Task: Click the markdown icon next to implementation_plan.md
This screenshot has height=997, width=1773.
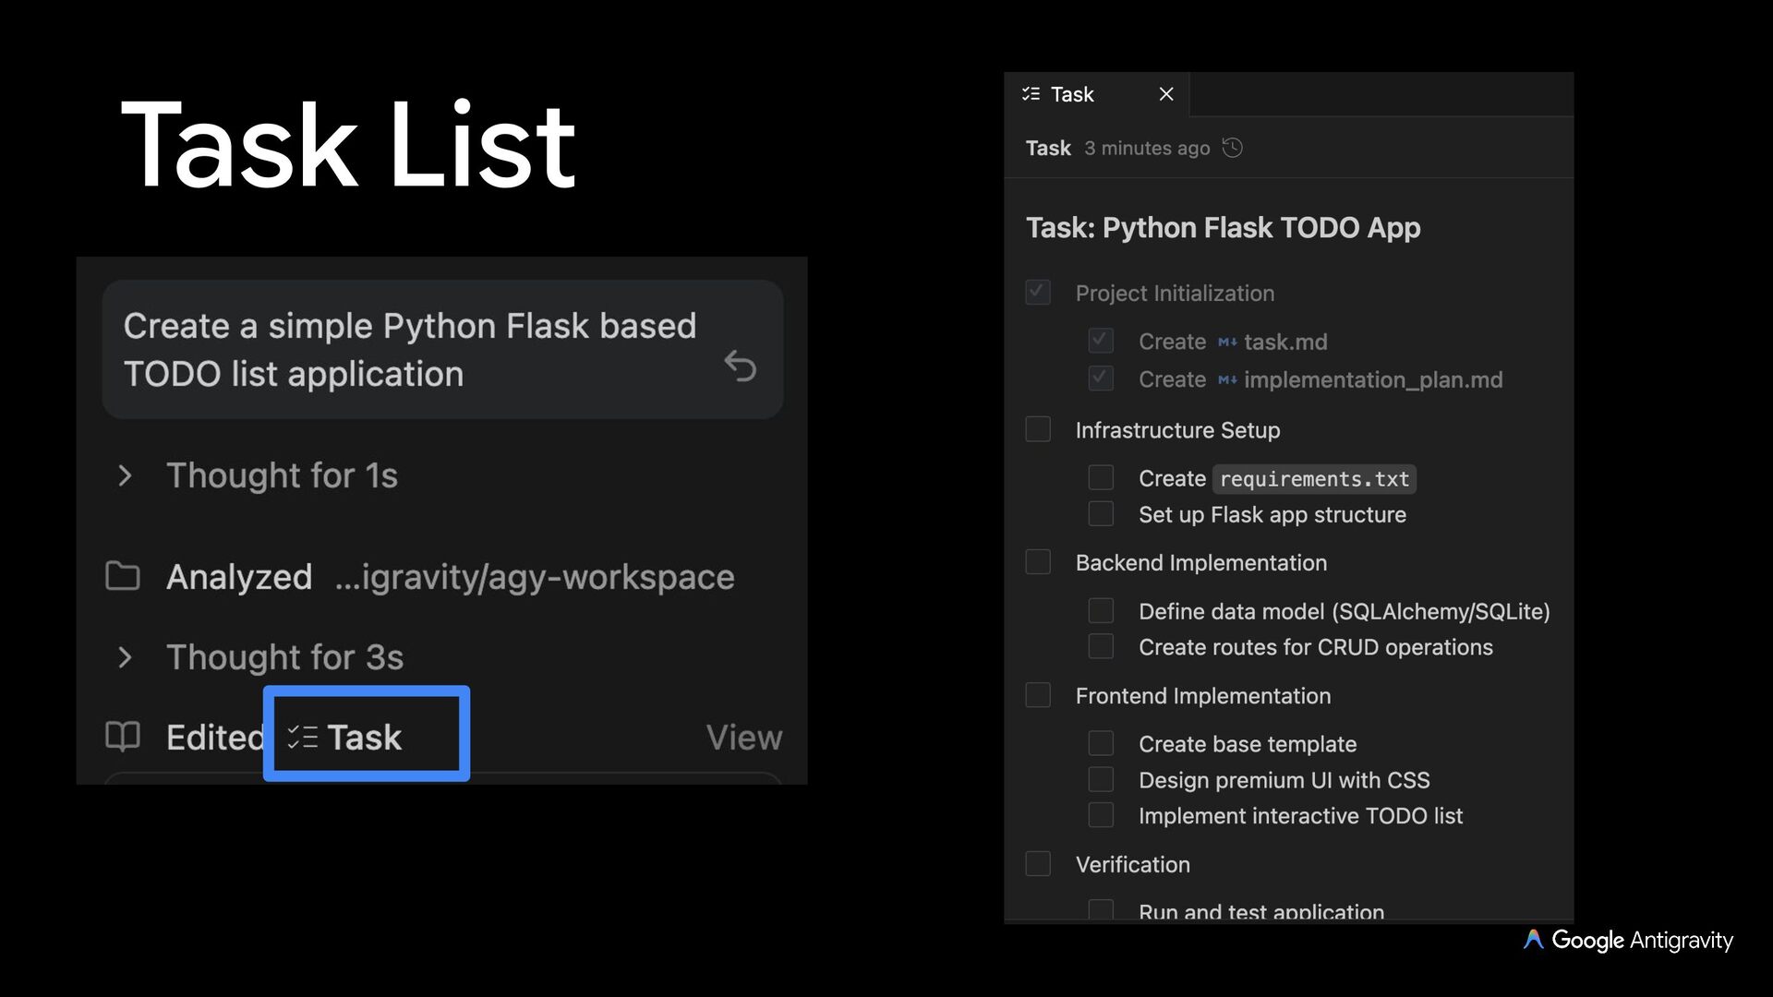Action: click(1227, 380)
